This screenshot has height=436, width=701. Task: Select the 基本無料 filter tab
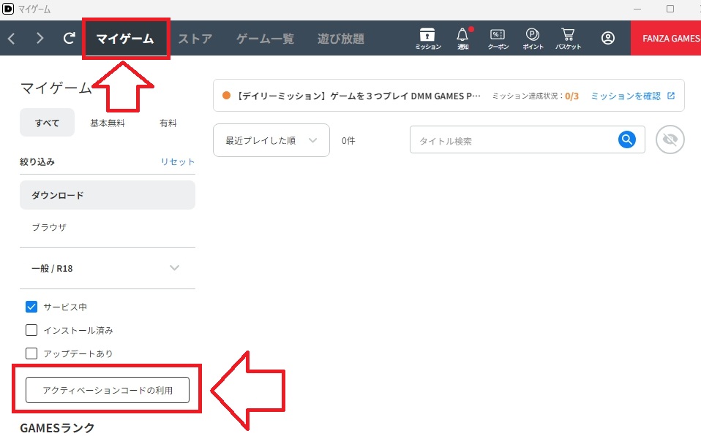(108, 123)
